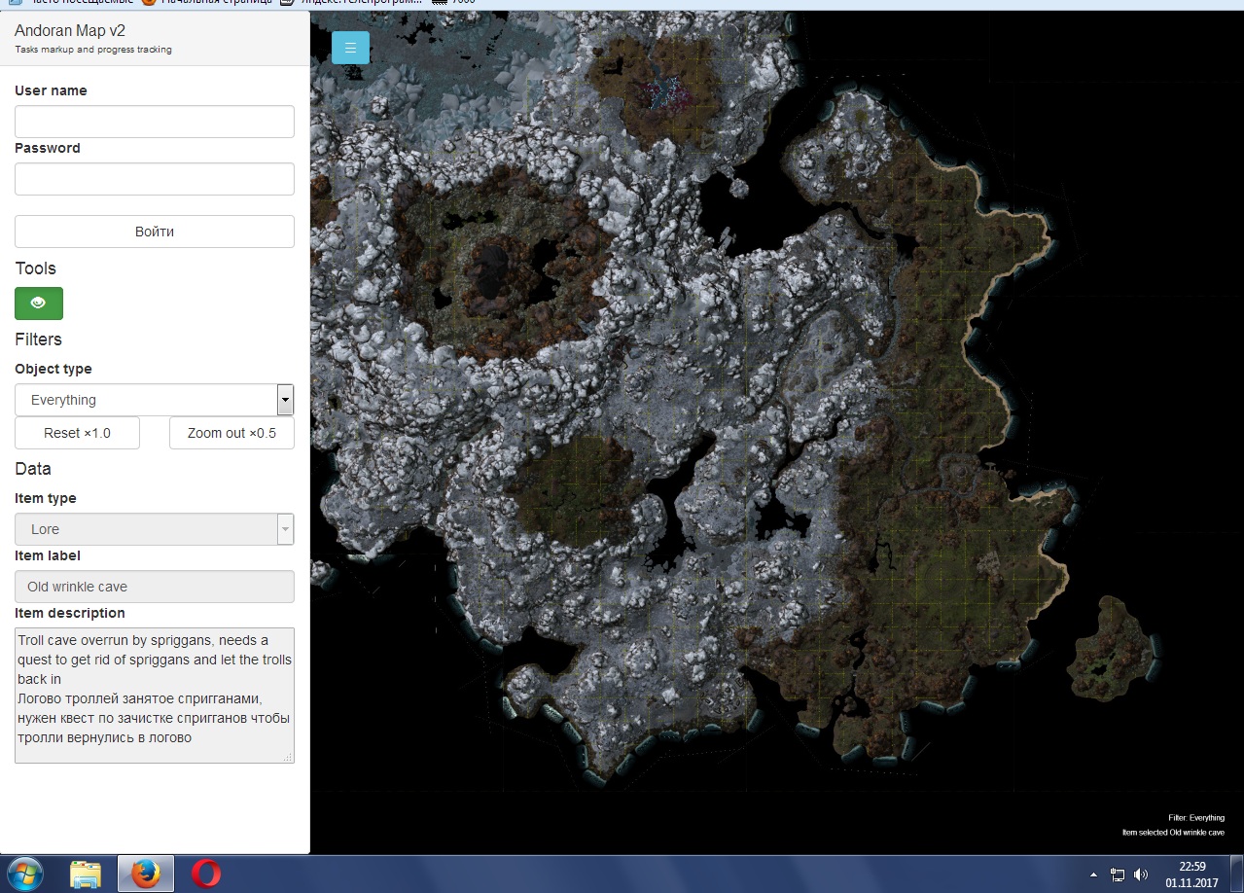The width and height of the screenshot is (1244, 893).
Task: Open Windows Explorer from the taskbar
Action: point(86,874)
